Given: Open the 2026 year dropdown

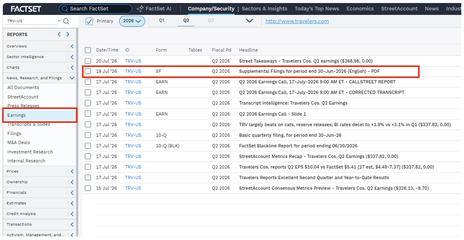Looking at the screenshot, I should [132, 21].
